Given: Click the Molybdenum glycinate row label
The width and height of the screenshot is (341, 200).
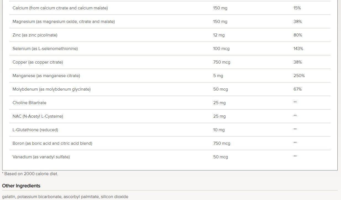Looking at the screenshot, I should coord(51,89).
